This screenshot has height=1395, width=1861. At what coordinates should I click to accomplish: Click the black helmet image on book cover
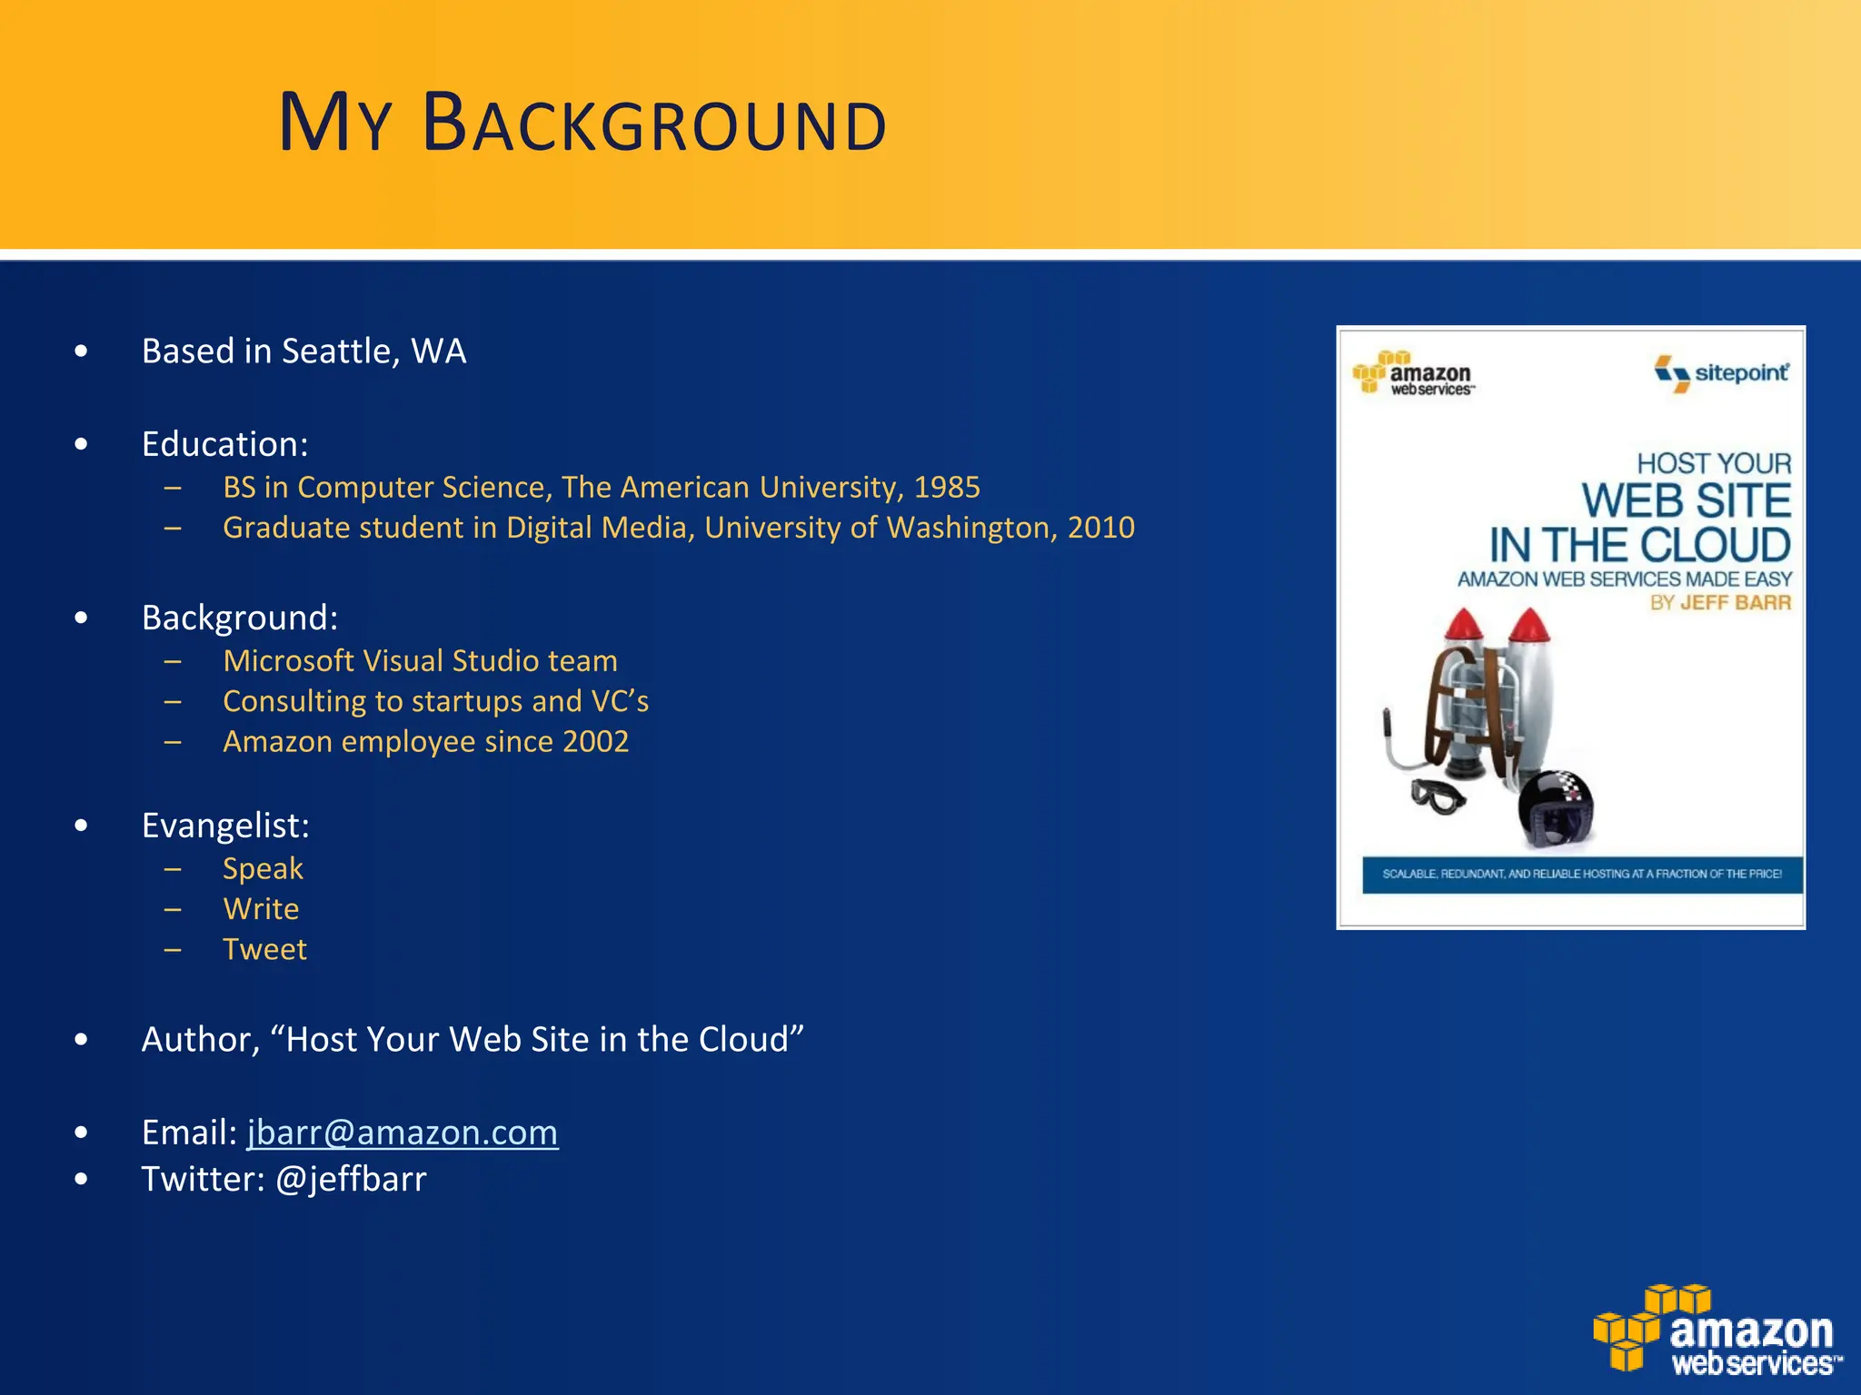point(1556,807)
